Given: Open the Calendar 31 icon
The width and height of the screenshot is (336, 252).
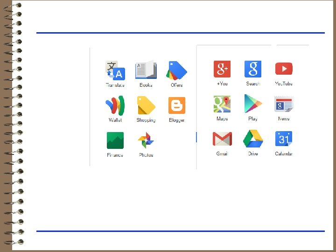Looking at the screenshot, I should 284,139.
